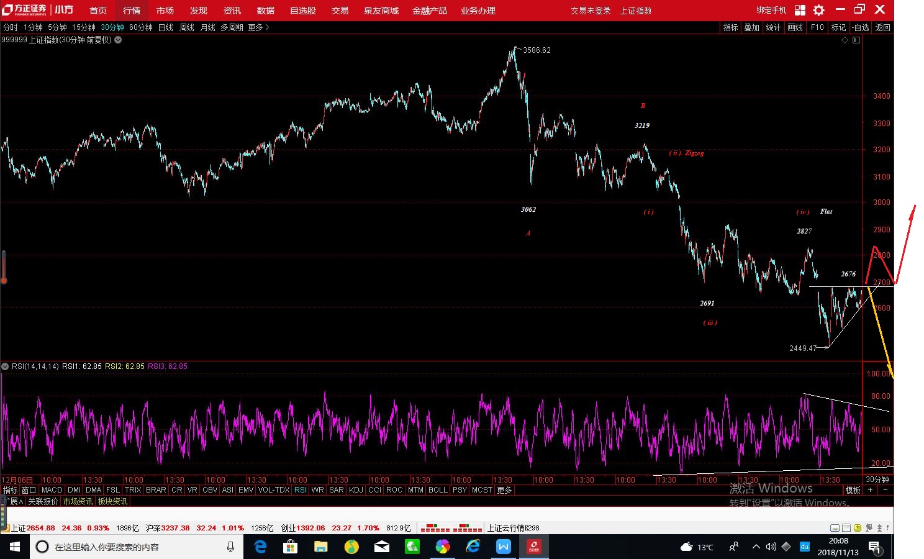Click the red-green market breadth indicator

(x=451, y=528)
